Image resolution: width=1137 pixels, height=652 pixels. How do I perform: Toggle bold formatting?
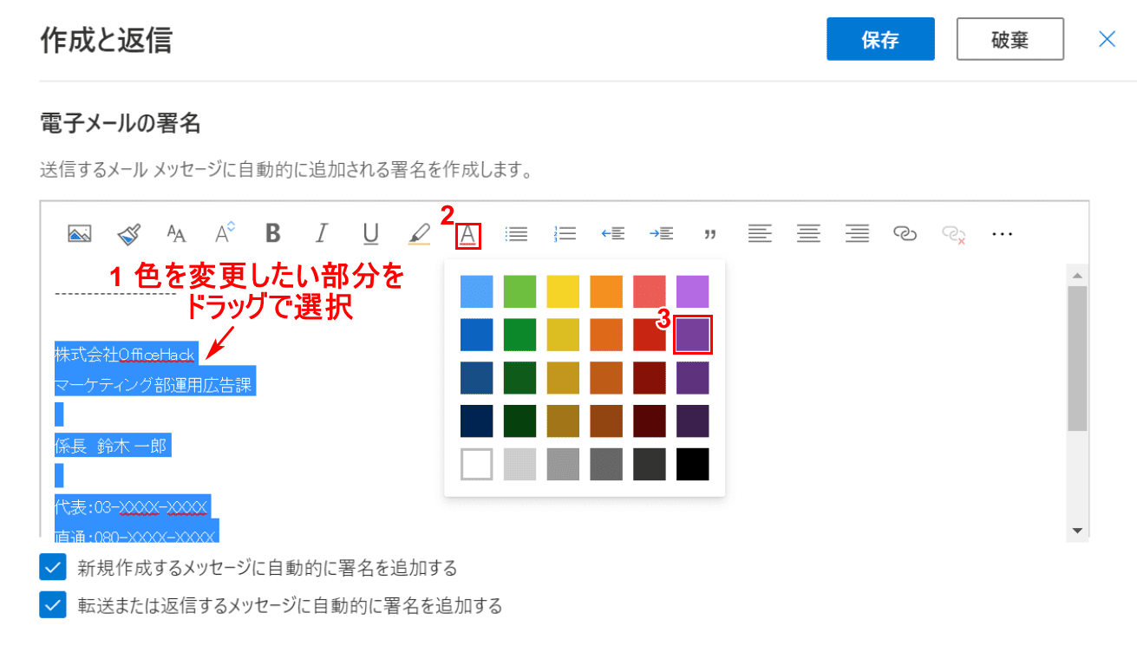pyautogui.click(x=273, y=233)
